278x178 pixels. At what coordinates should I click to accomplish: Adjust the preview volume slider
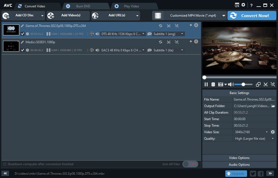(244, 84)
